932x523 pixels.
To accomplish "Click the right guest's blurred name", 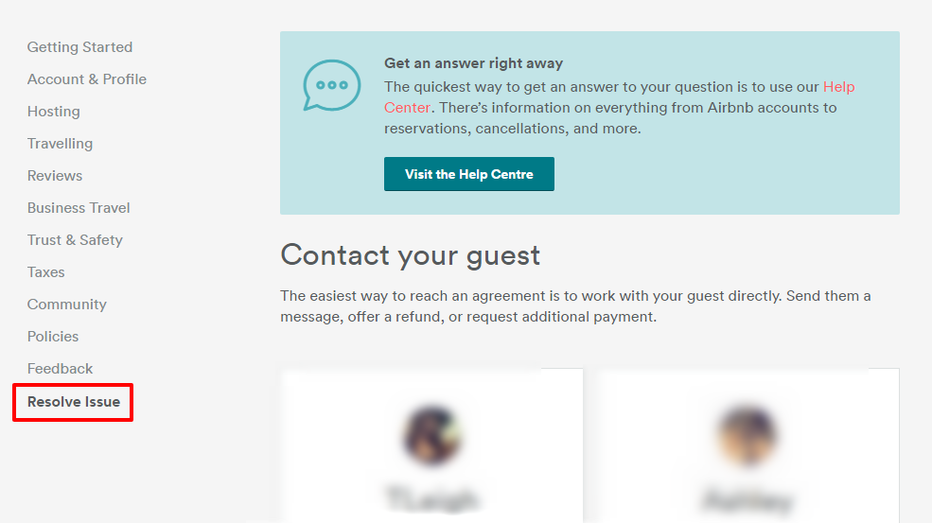I will click(x=747, y=498).
